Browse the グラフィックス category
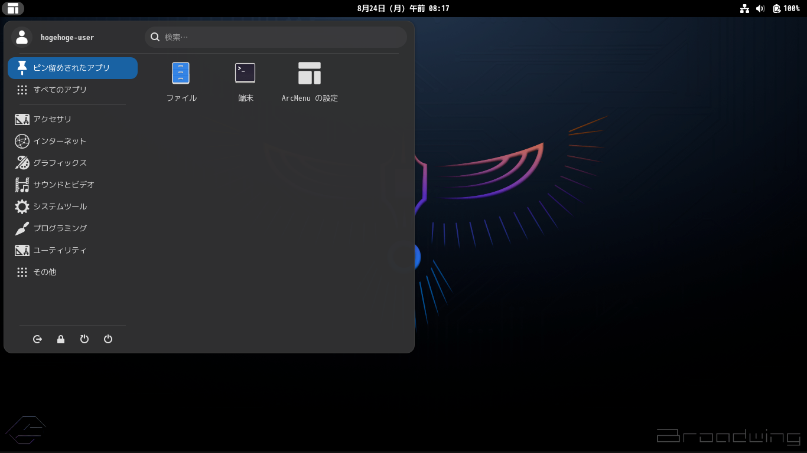Screen dimensions: 807x453 tap(73, 163)
